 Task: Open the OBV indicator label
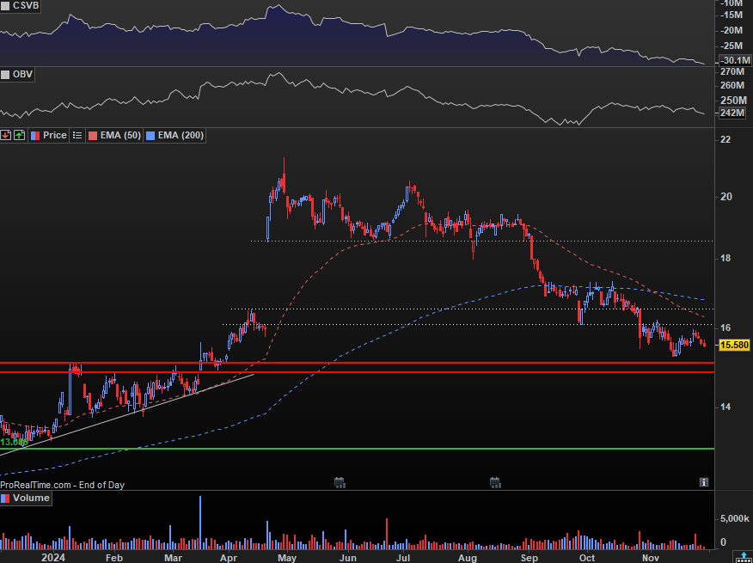[x=21, y=74]
